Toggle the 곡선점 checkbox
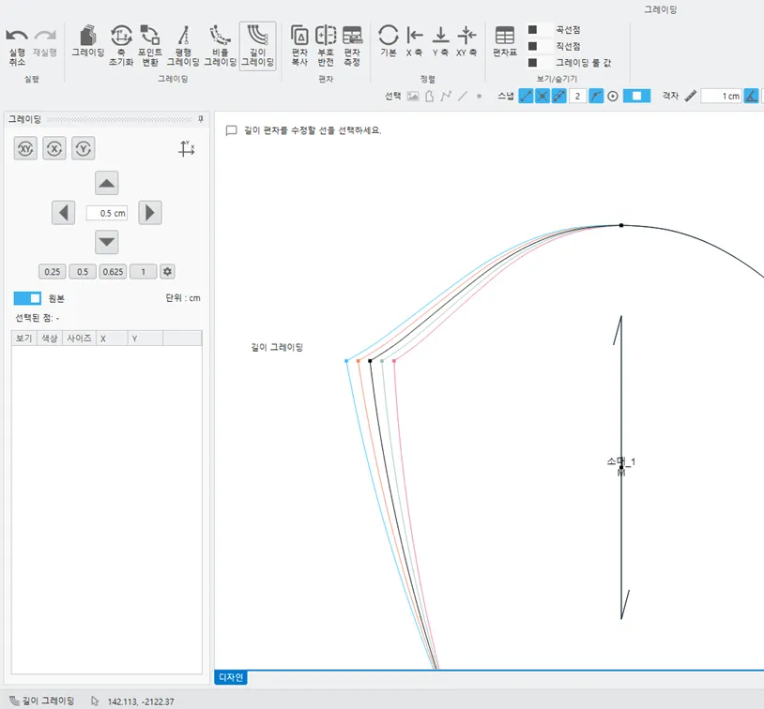The image size is (764, 709). point(533,30)
